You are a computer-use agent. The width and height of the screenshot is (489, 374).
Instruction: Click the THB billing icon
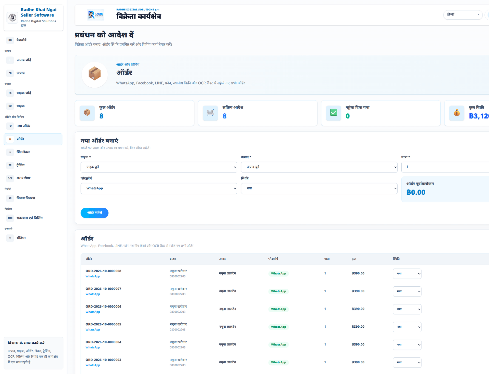point(10,218)
